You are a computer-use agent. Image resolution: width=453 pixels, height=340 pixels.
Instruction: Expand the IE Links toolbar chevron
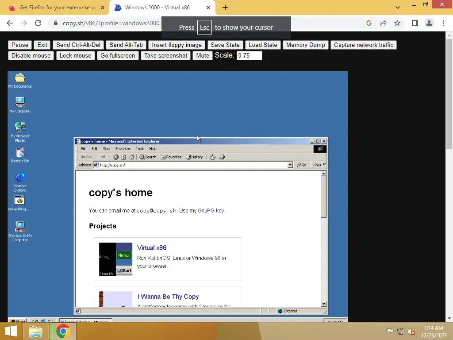(324, 164)
